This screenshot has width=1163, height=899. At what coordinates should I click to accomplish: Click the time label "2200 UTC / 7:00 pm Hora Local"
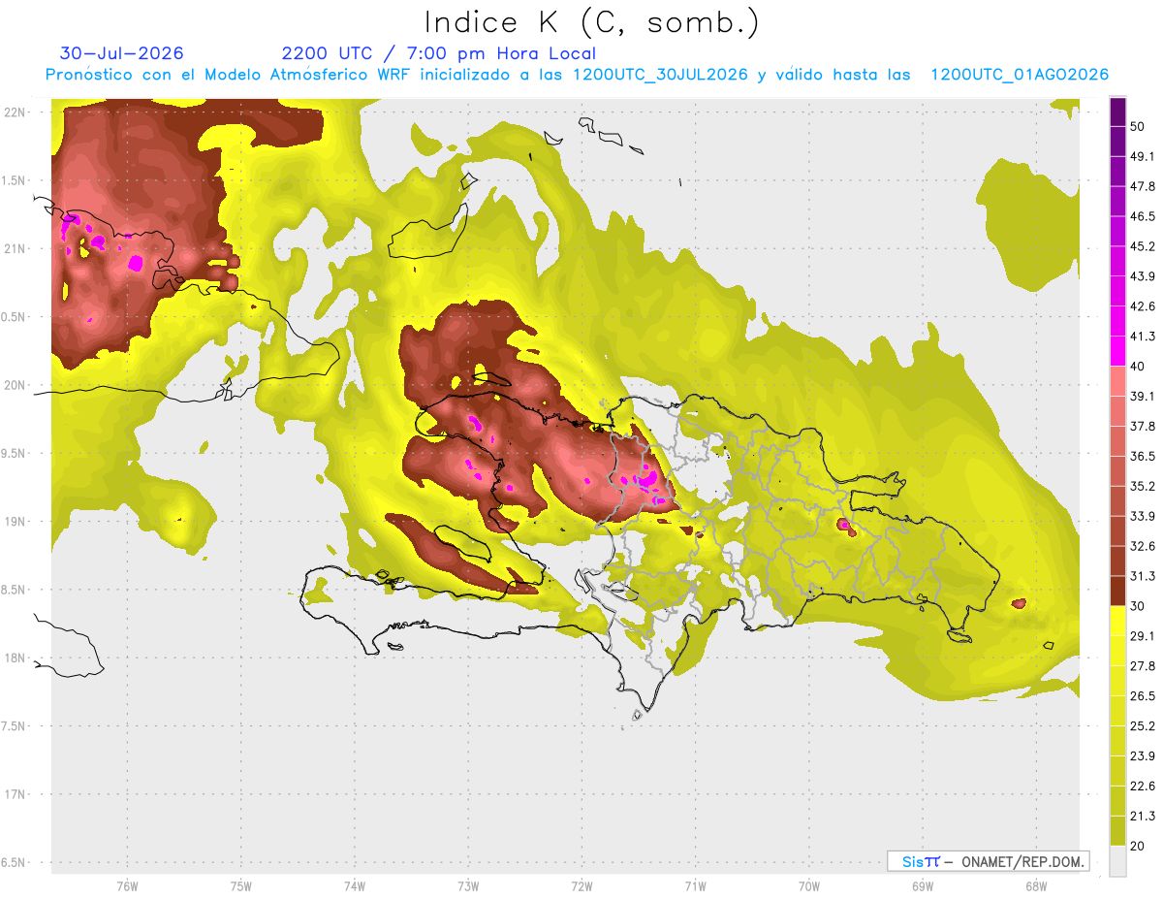coord(439,53)
